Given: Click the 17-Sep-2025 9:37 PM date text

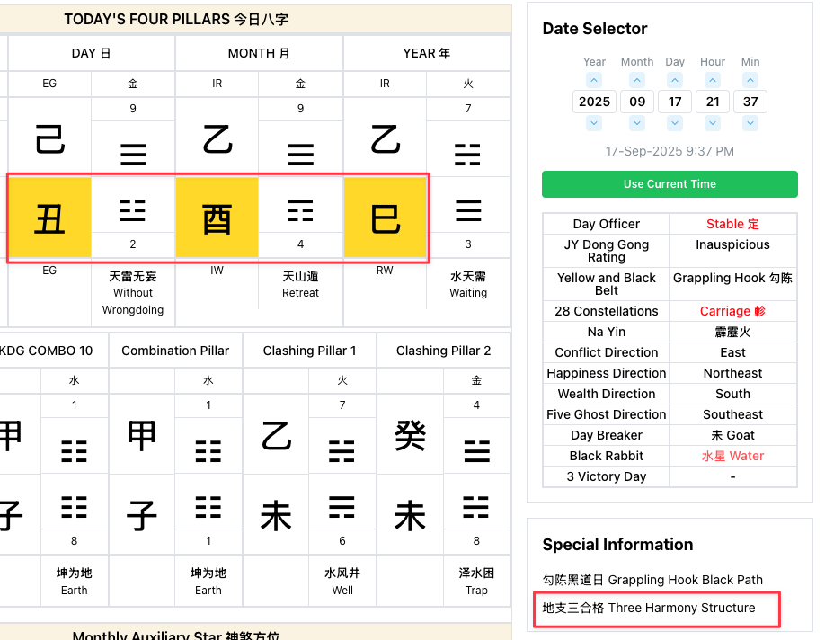Looking at the screenshot, I should click(670, 151).
